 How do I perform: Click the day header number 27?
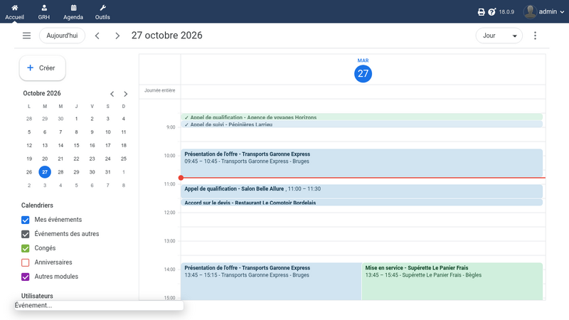tap(363, 74)
